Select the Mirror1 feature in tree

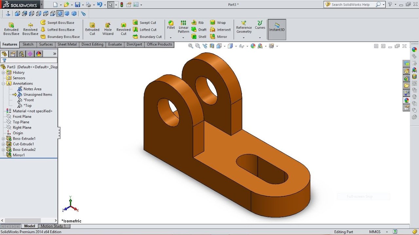tap(19, 155)
